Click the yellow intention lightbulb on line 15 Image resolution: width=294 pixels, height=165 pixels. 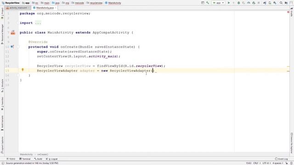coord(23,70)
